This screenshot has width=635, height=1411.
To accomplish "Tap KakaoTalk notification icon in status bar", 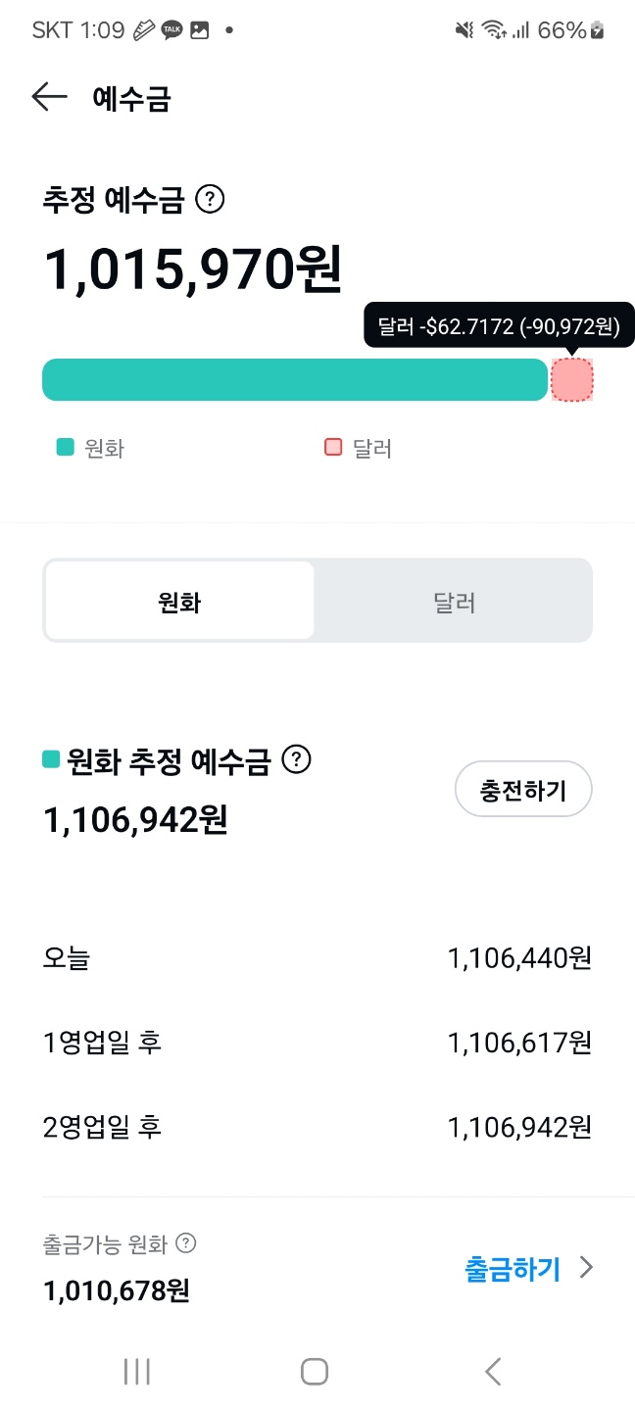I will click(x=172, y=30).
